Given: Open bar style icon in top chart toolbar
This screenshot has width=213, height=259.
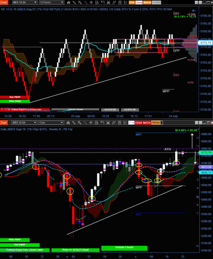Looking at the screenshot, I should pos(68,2).
